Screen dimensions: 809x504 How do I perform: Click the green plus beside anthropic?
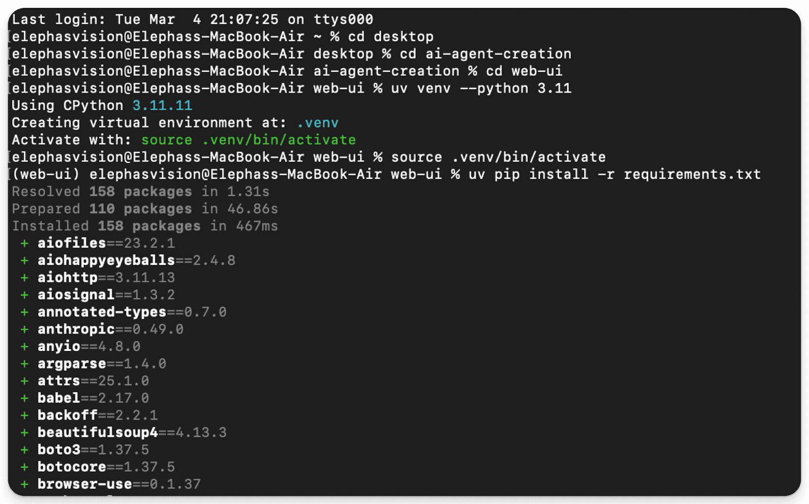tap(24, 329)
